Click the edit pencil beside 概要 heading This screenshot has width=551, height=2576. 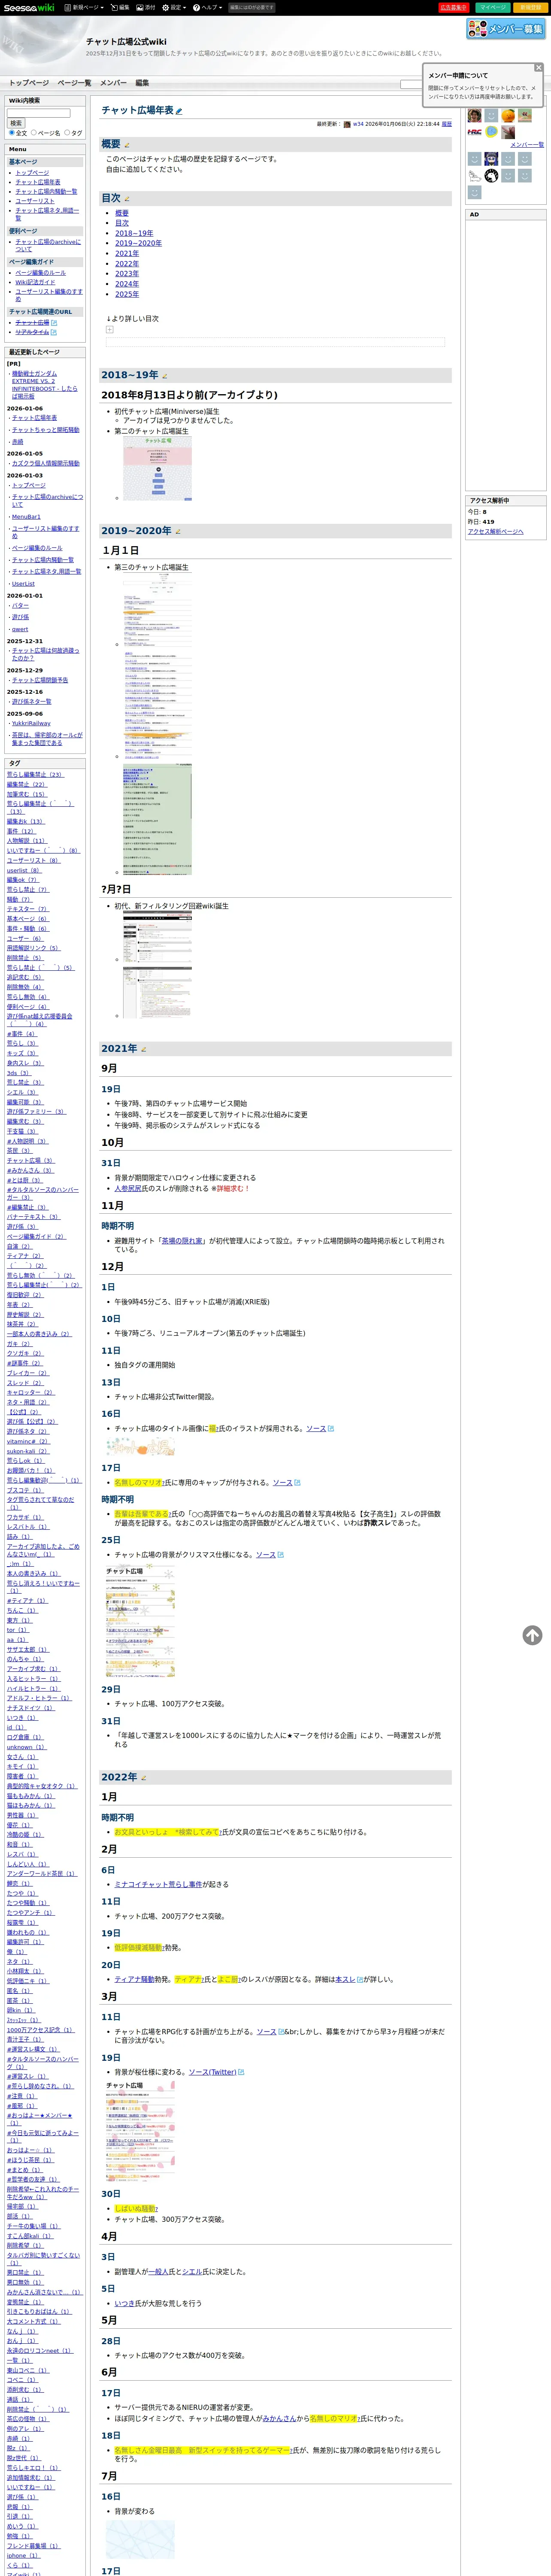[x=126, y=145]
